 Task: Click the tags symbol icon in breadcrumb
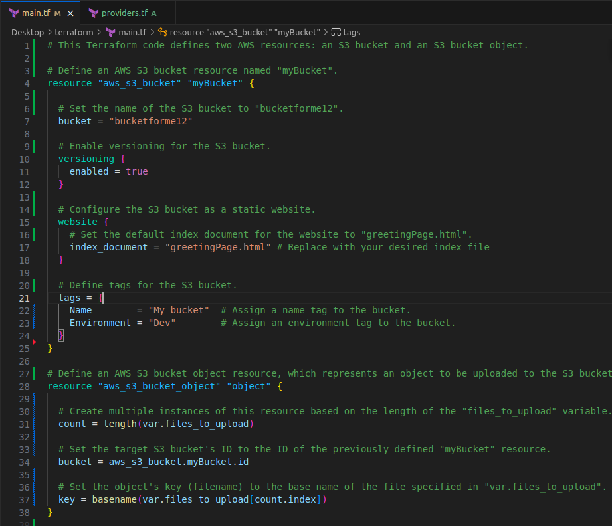[x=336, y=32]
